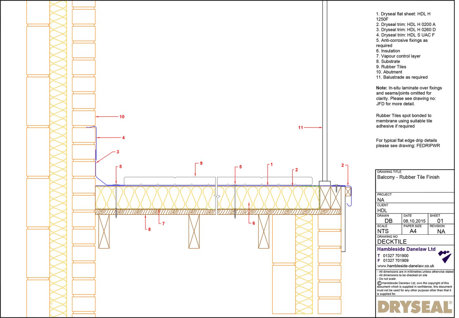Viewport: 459px width, 318px height.
Task: Click the telephone number 01327 701900
Action: point(395,256)
